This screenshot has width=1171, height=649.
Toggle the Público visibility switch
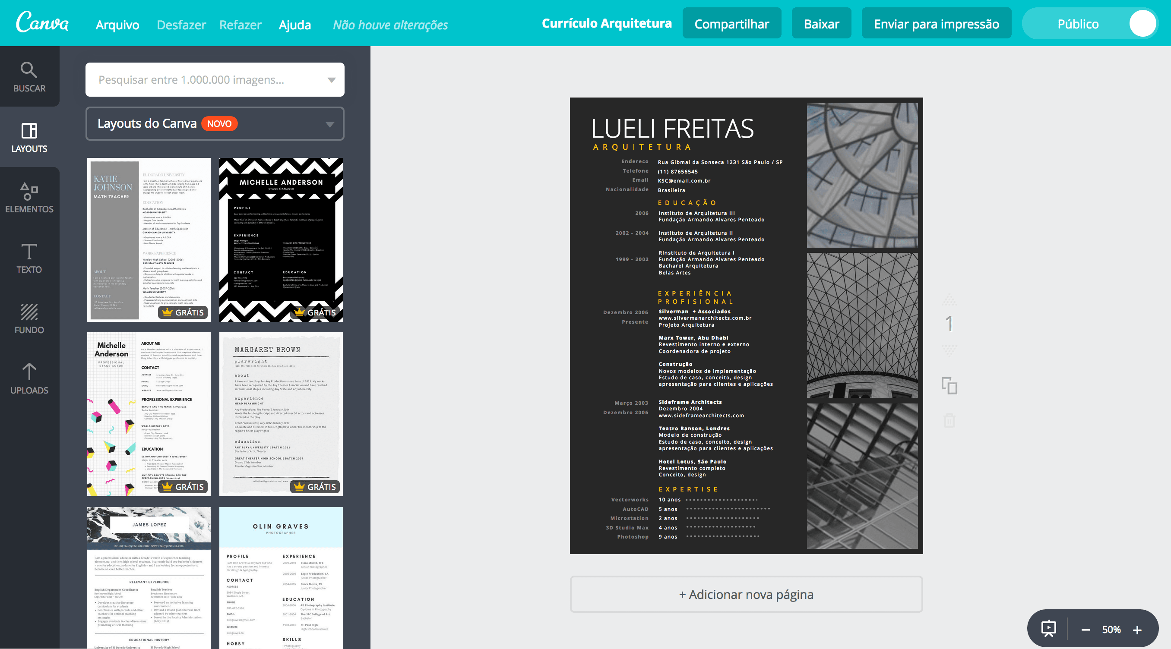coord(1090,24)
